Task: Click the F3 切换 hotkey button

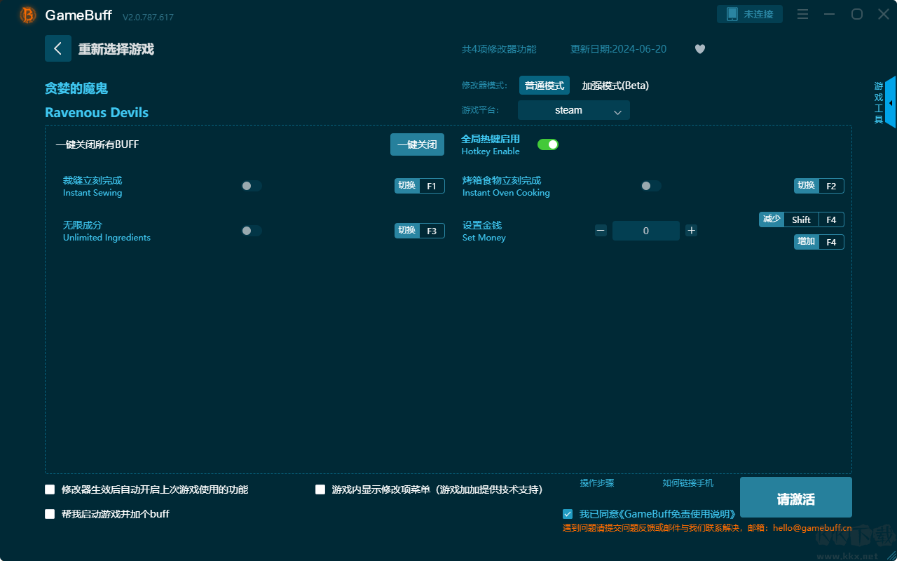Action: pos(420,231)
